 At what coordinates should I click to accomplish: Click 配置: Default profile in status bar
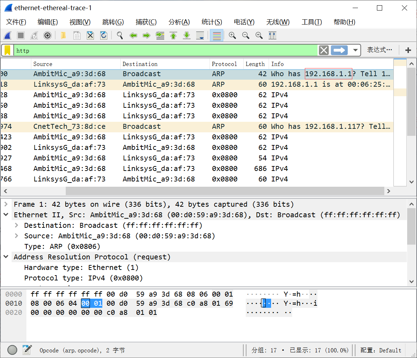tap(380, 350)
